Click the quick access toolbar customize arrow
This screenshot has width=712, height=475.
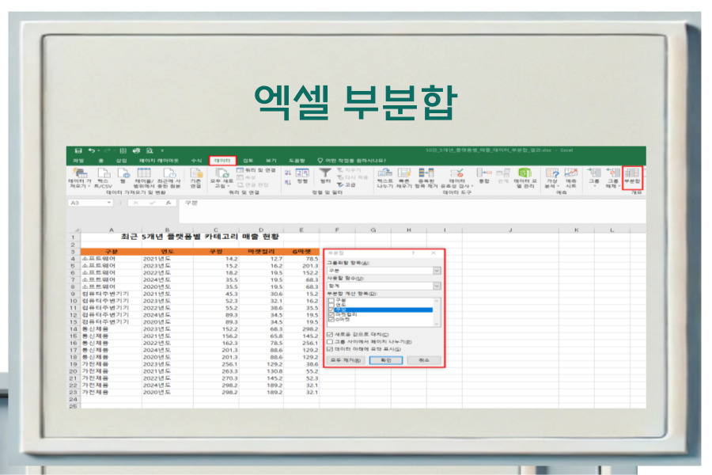tap(162, 150)
